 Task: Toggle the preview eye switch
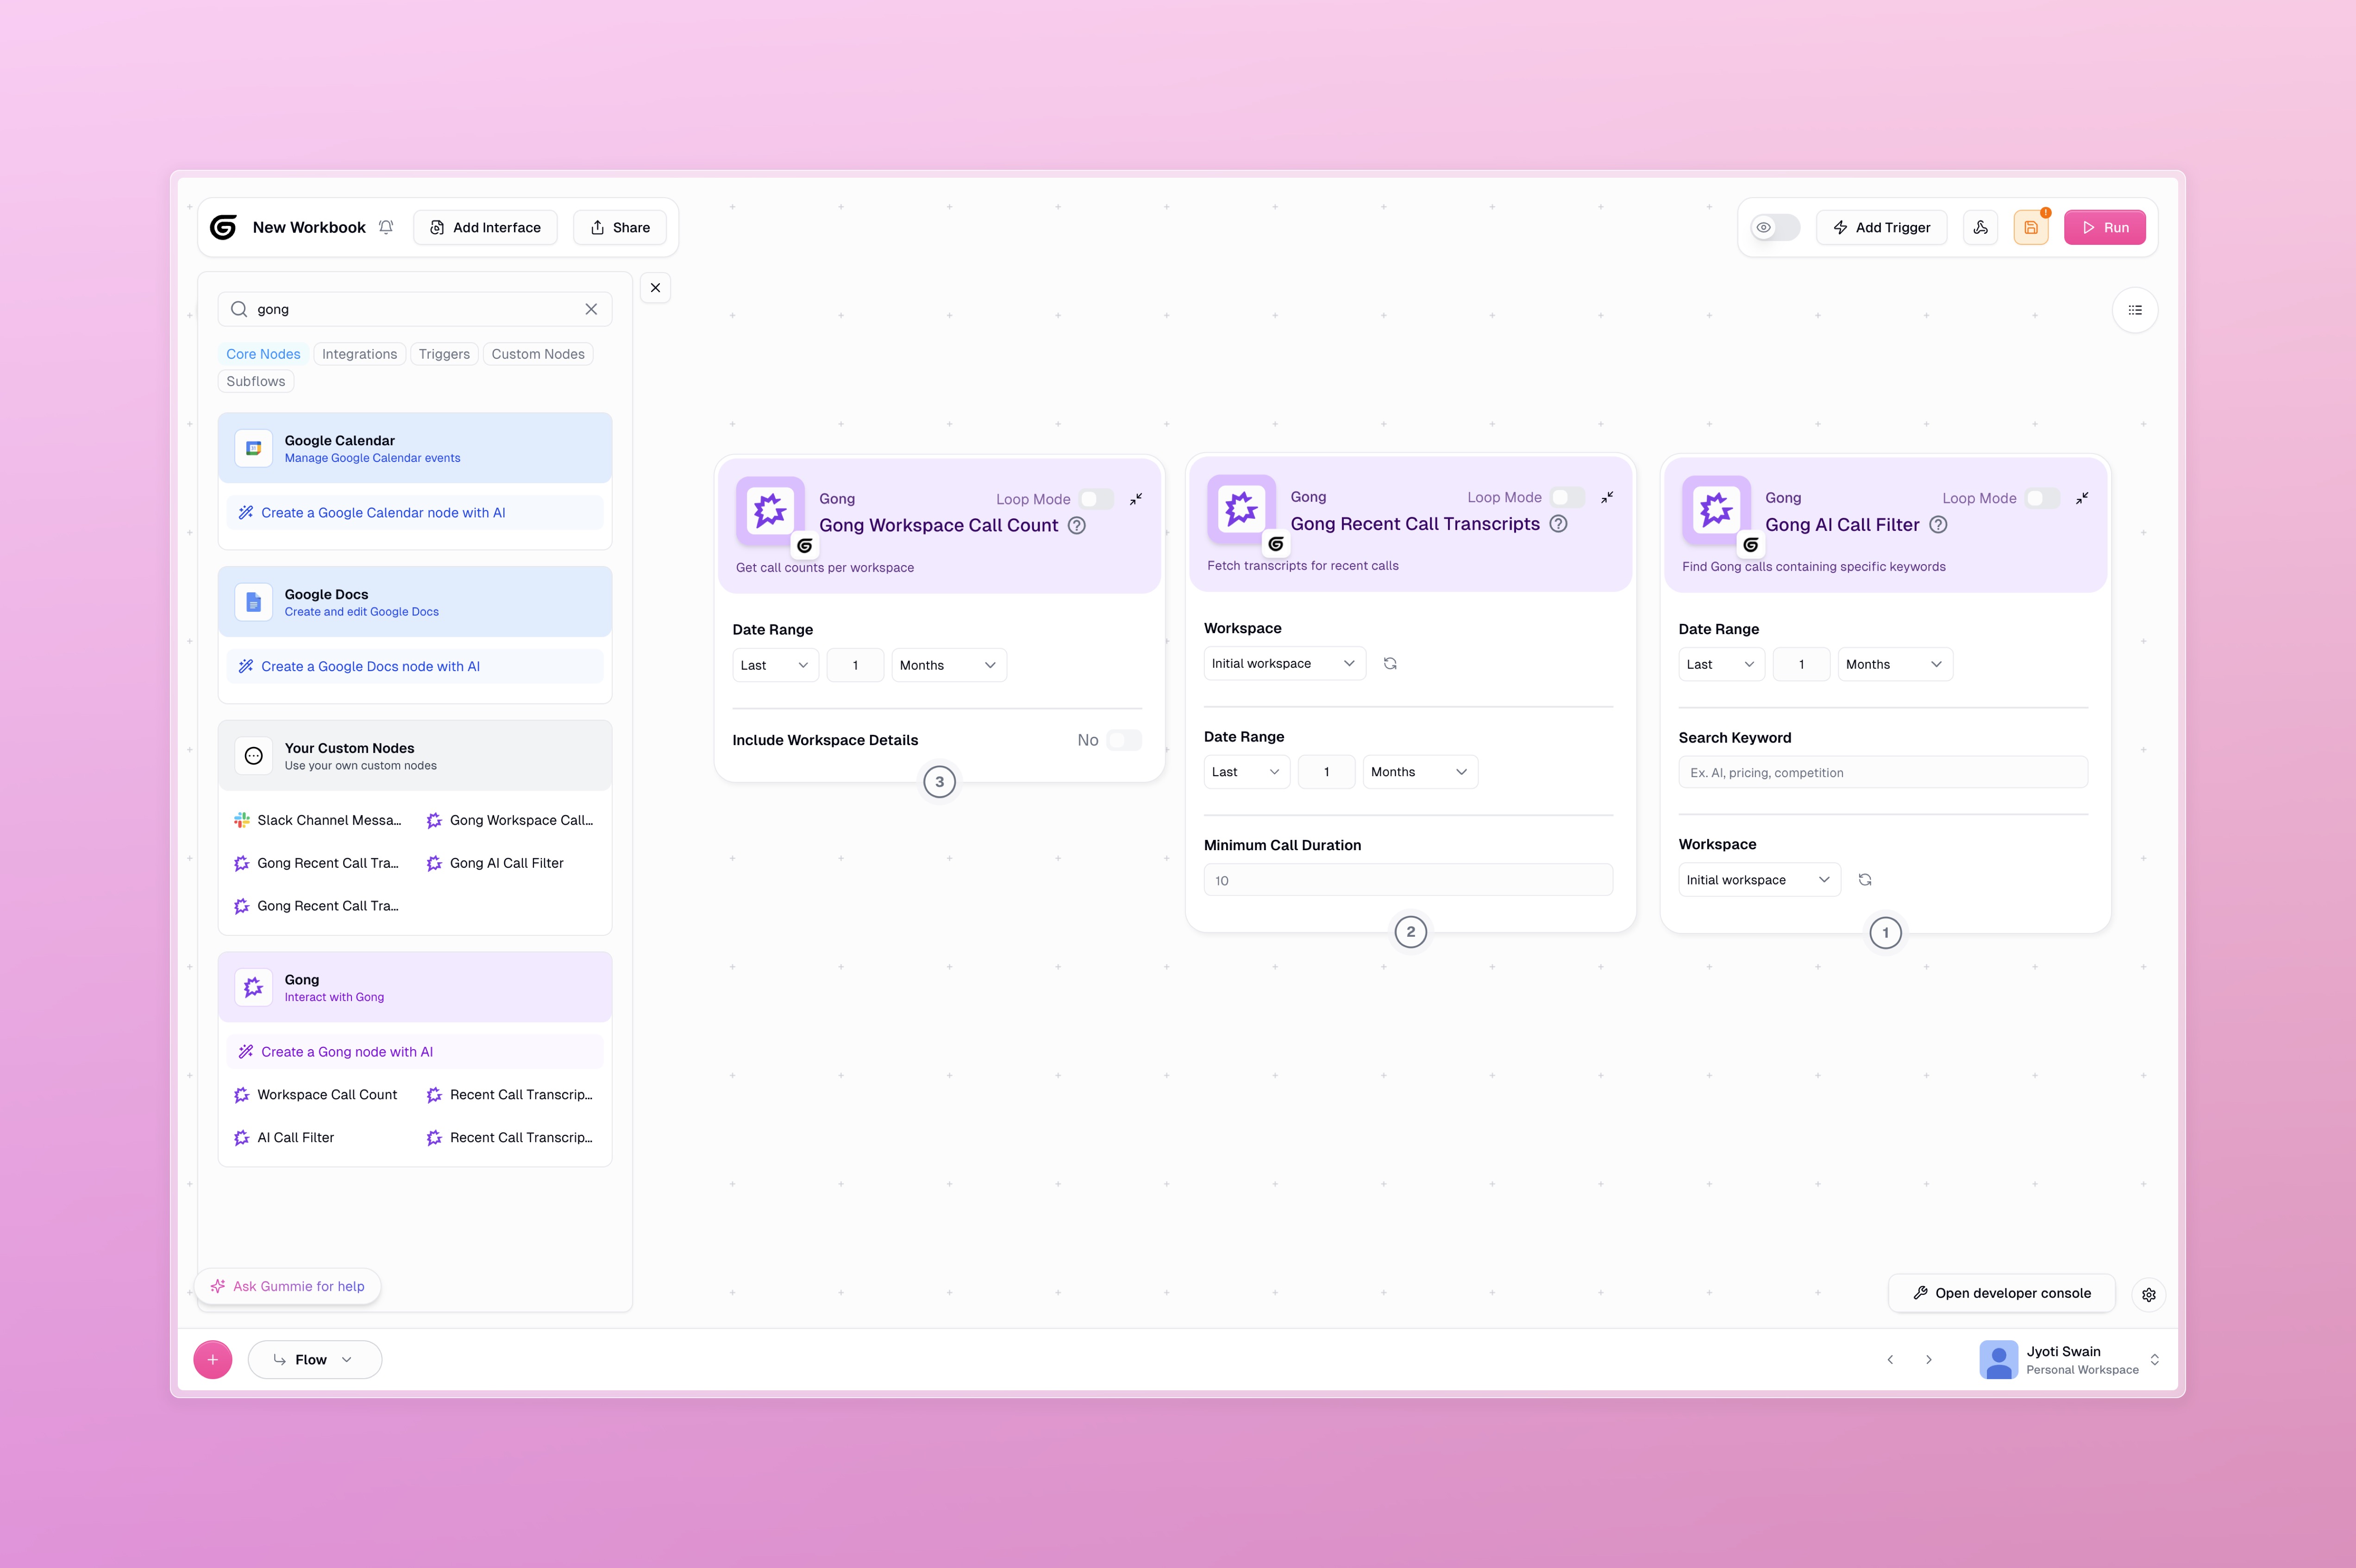1774,227
